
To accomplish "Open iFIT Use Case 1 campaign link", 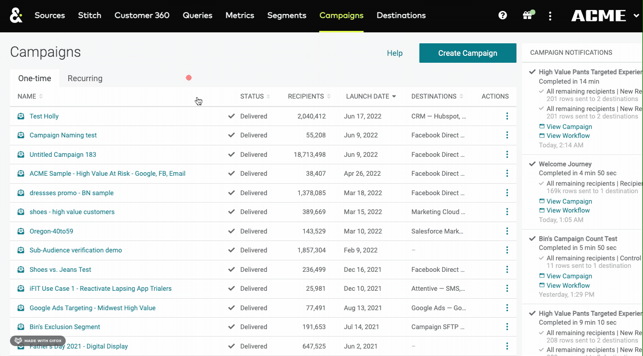I will point(101,288).
